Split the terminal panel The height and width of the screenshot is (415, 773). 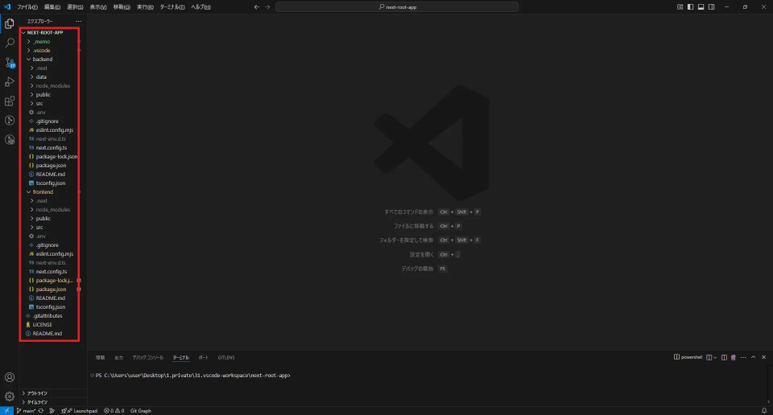(x=724, y=357)
